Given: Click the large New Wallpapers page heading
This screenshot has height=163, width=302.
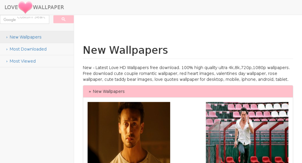Looking at the screenshot, I should point(125,50).
